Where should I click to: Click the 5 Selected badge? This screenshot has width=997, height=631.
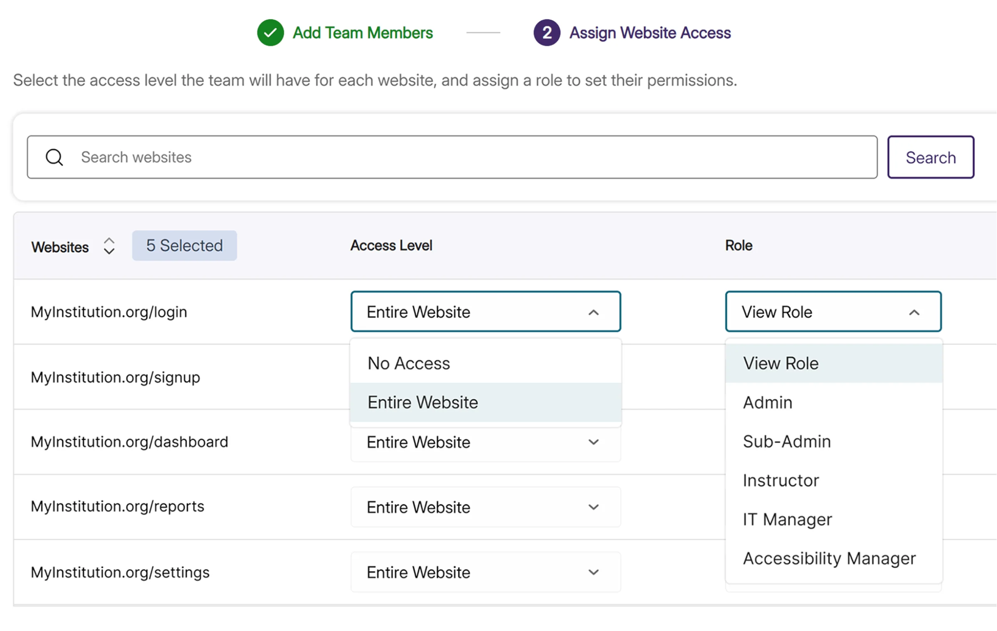point(184,246)
